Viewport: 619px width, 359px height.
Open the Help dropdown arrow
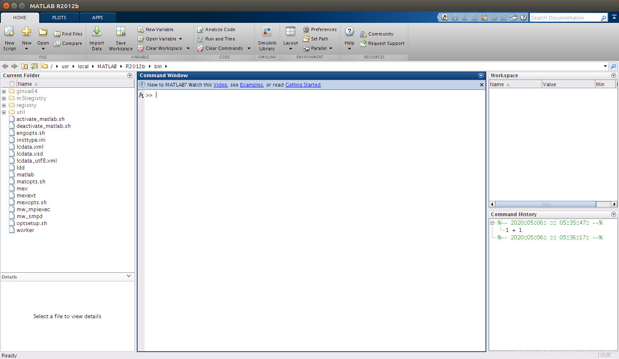pyautogui.click(x=350, y=49)
